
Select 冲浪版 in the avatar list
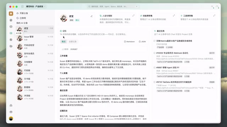35,97
